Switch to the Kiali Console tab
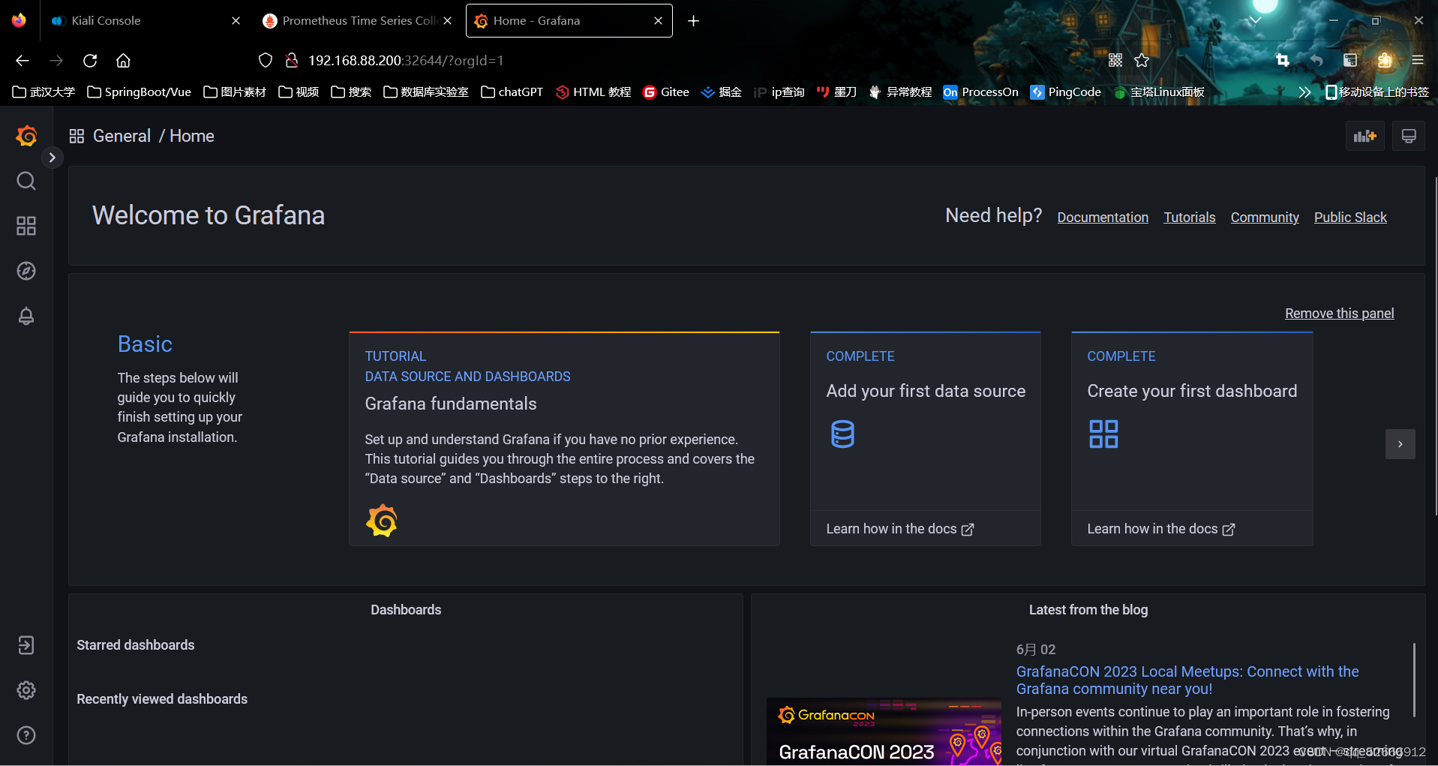This screenshot has height=766, width=1438. 135,21
